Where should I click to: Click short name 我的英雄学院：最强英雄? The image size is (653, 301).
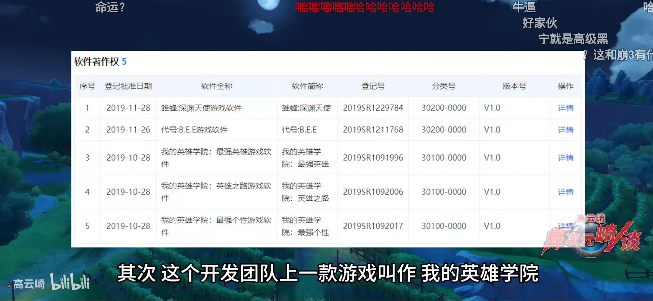(x=305, y=158)
